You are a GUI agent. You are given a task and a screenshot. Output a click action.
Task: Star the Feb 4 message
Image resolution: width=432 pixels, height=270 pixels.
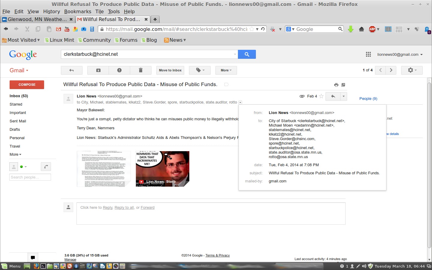pos(321,96)
